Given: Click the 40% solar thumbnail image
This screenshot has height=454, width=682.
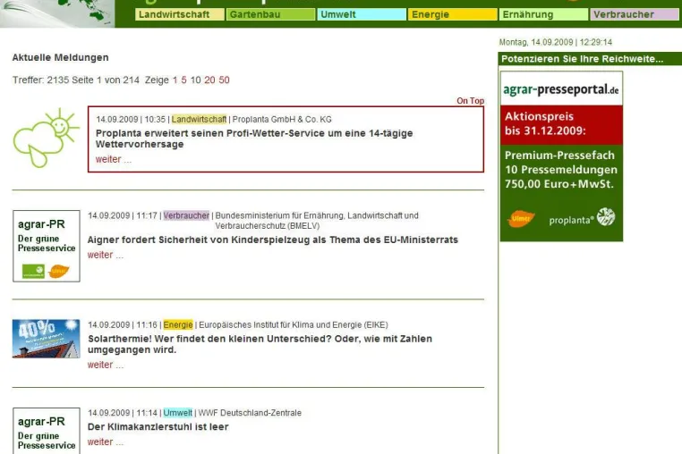Looking at the screenshot, I should click(x=47, y=339).
